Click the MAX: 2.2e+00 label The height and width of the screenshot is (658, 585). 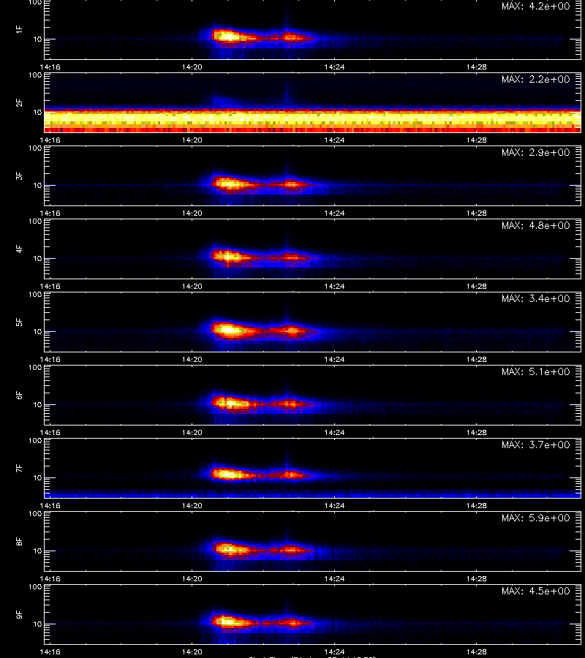click(x=536, y=79)
